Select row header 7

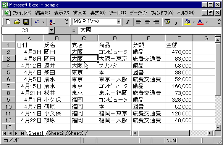(x=8, y=86)
